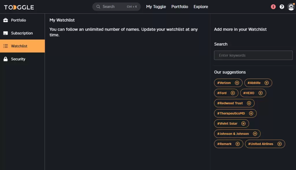Click the Security lock icon in sidebar
This screenshot has width=296, height=170.
(x=6, y=59)
